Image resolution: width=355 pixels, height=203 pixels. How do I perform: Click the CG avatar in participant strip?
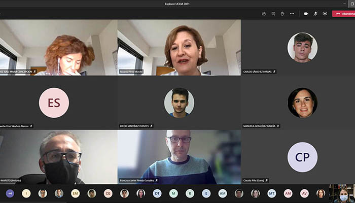108,193
